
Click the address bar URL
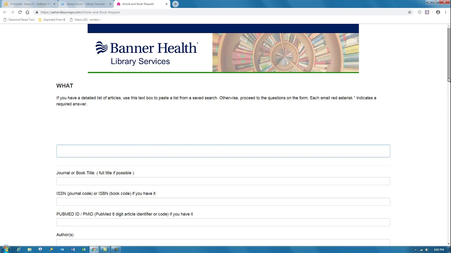click(x=80, y=12)
